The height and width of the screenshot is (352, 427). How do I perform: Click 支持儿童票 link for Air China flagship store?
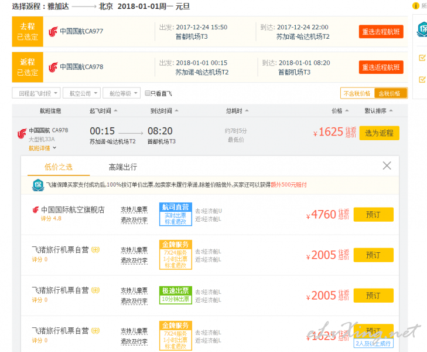tap(134, 209)
